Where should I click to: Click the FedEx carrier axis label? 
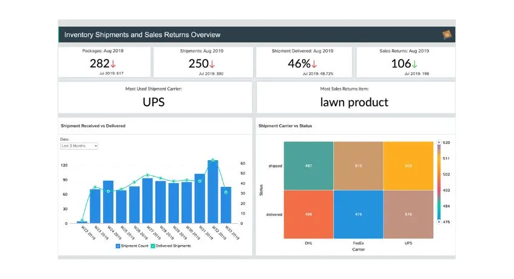point(358,243)
